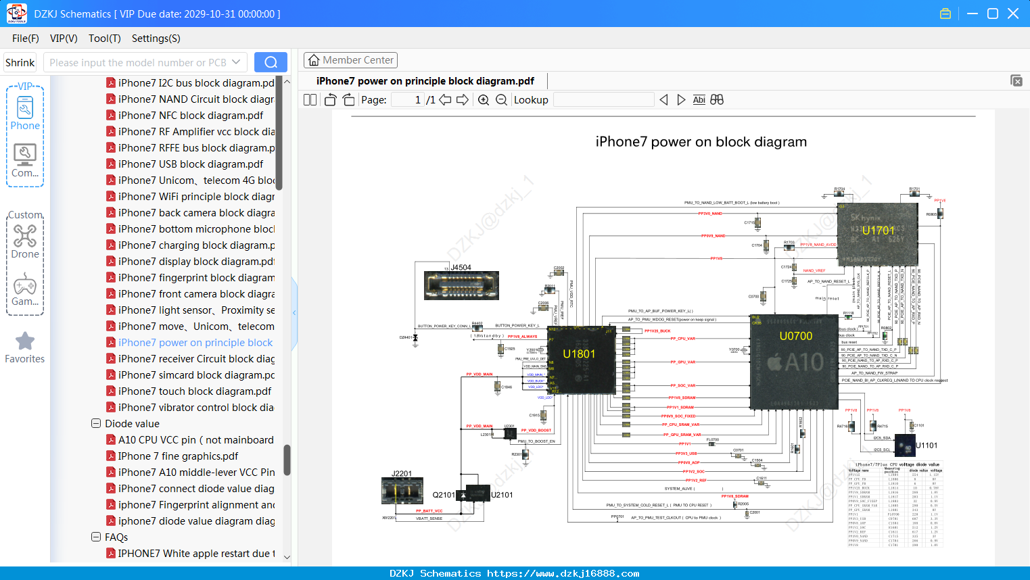Open IPhone 7 fine graphics.pdf

(x=172, y=456)
